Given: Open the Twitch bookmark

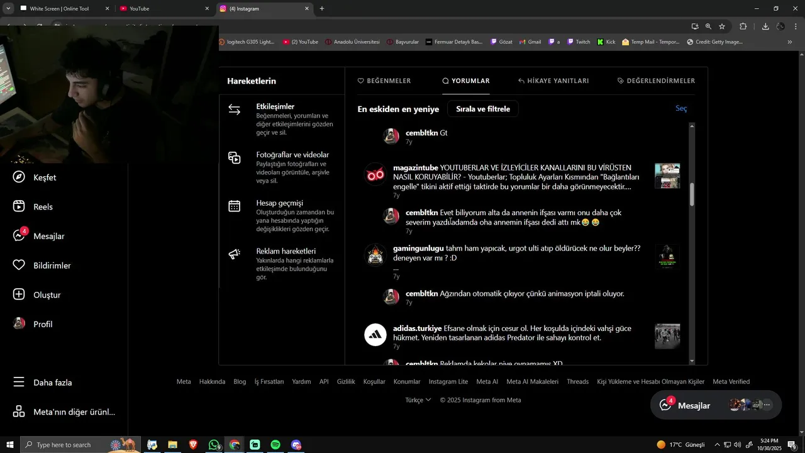Looking at the screenshot, I should click(579, 42).
